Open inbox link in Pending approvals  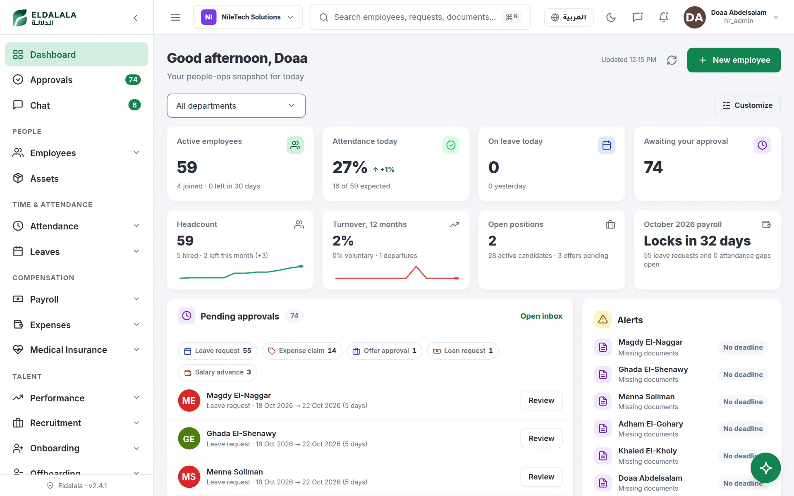coord(541,316)
